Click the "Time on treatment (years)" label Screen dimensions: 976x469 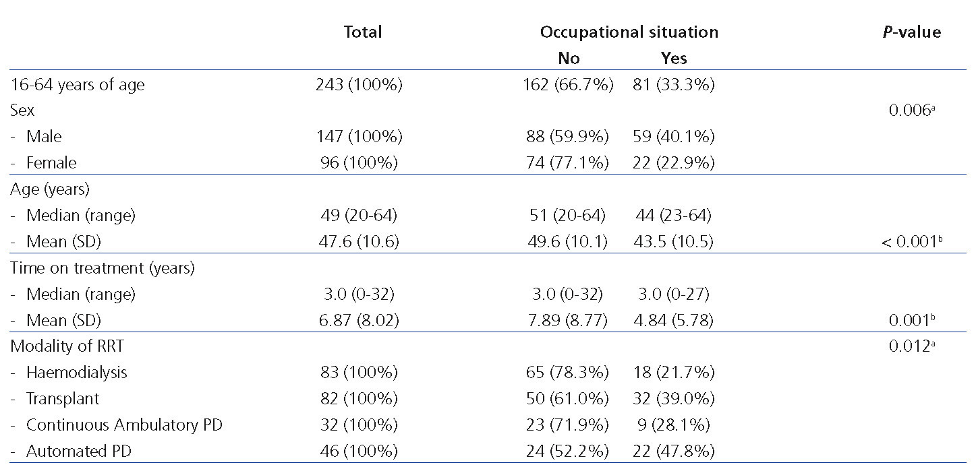point(103,268)
